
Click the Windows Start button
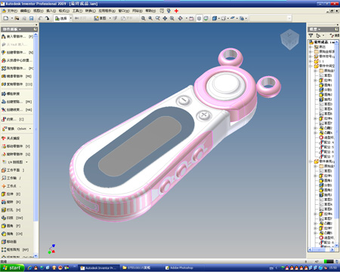click(x=12, y=267)
